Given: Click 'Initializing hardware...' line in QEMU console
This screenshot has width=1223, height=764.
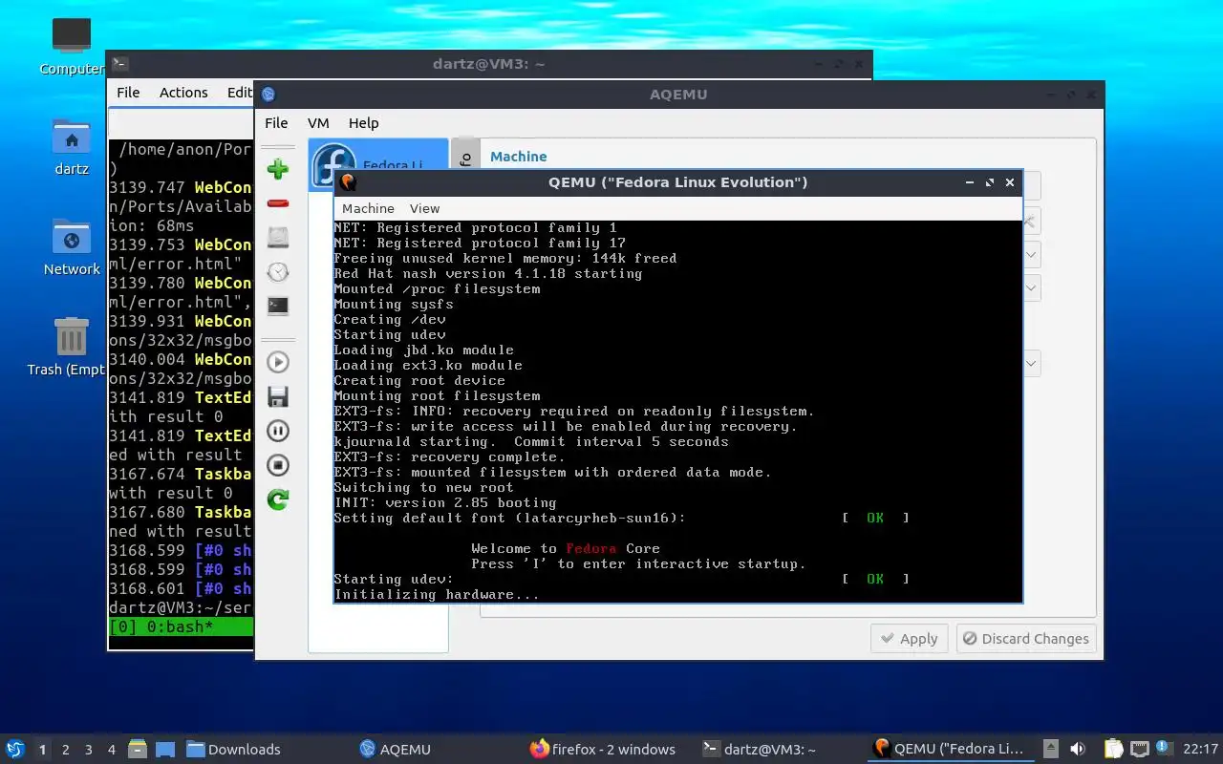Looking at the screenshot, I should point(437,595).
